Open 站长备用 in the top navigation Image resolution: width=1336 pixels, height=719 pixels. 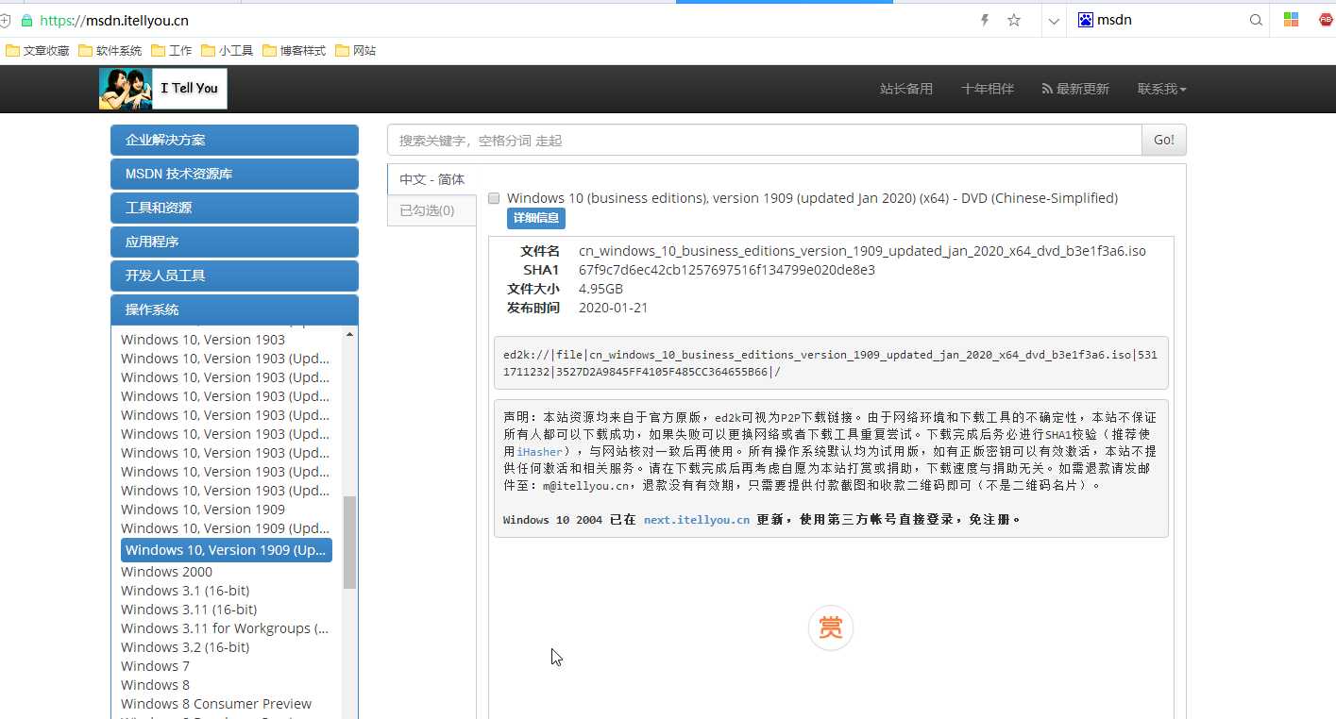(x=906, y=89)
